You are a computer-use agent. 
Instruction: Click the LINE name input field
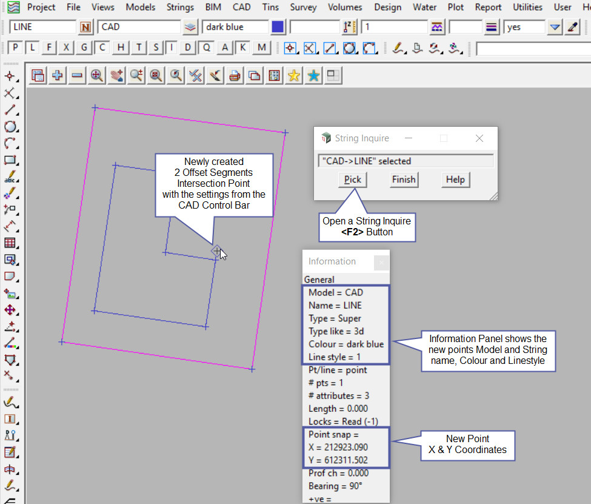pyautogui.click(x=43, y=27)
